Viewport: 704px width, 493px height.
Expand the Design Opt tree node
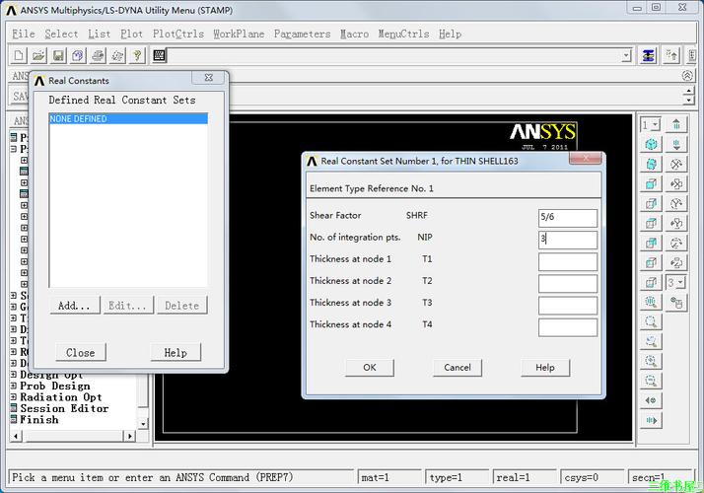tap(14, 375)
